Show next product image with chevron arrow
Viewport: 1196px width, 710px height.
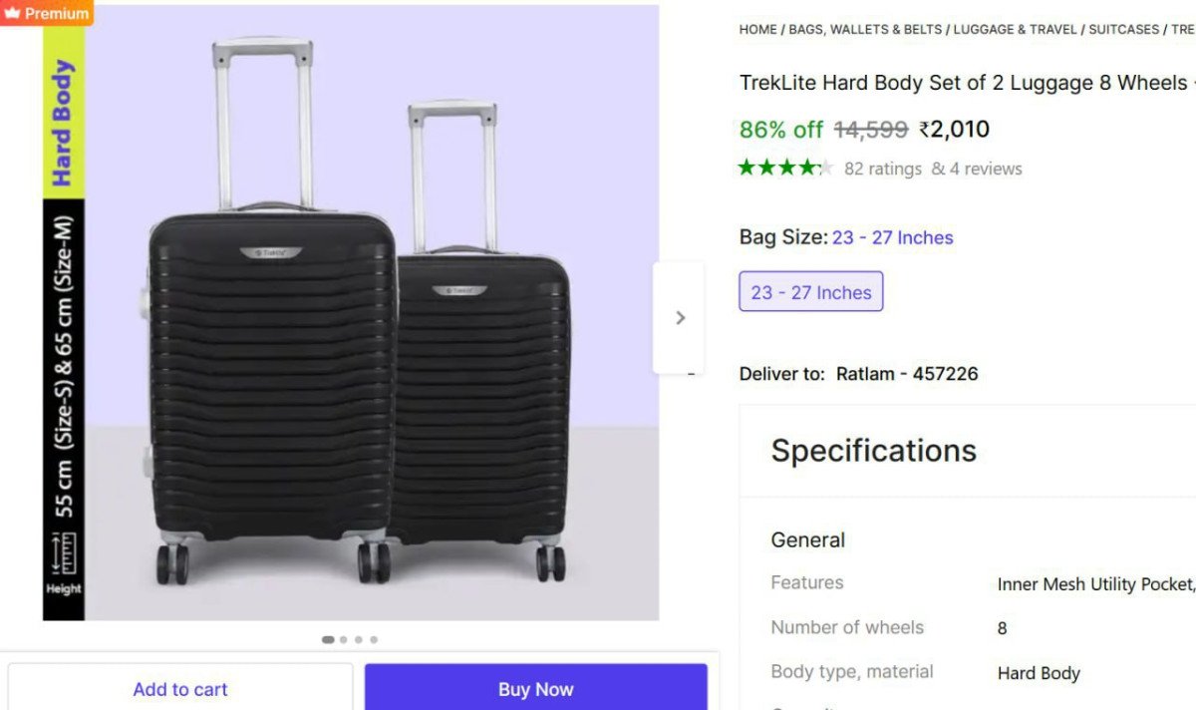680,317
